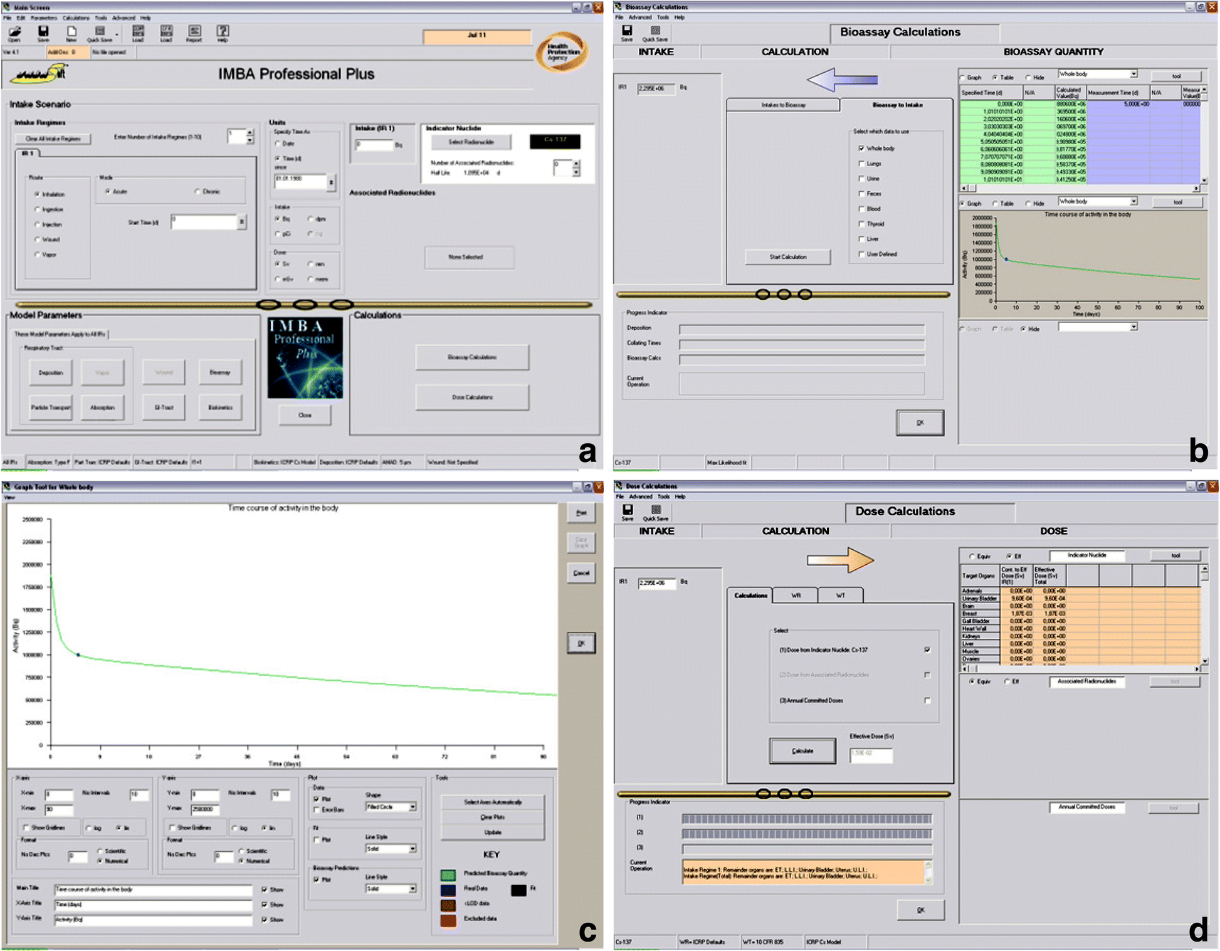Click the IMBA Professional Plus splash image
The image size is (1220, 951).
[305, 357]
